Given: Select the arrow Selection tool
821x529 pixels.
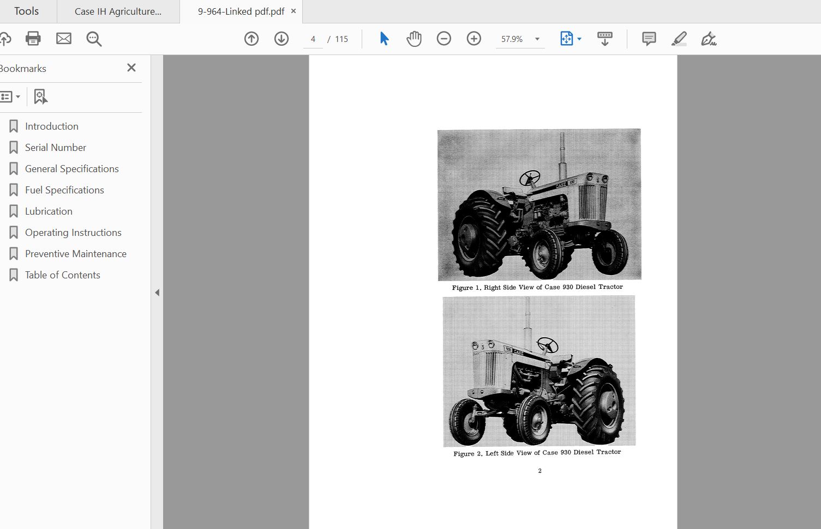Looking at the screenshot, I should [384, 39].
